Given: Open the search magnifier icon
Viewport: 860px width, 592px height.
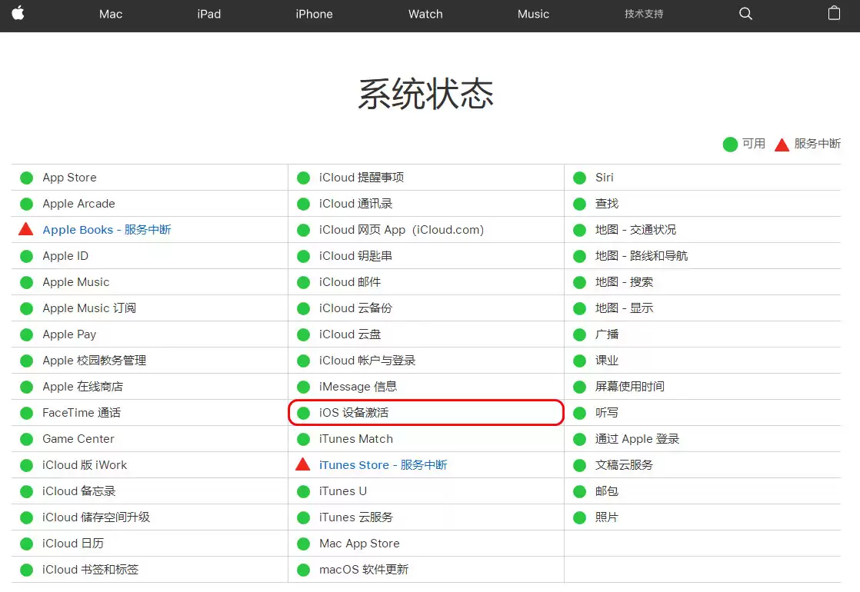Looking at the screenshot, I should [745, 14].
